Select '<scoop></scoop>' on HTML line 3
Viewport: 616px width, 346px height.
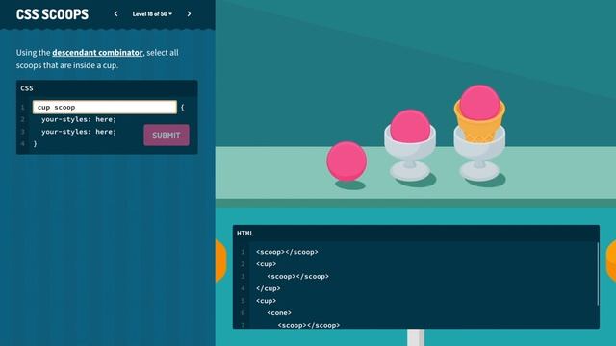[297, 276]
